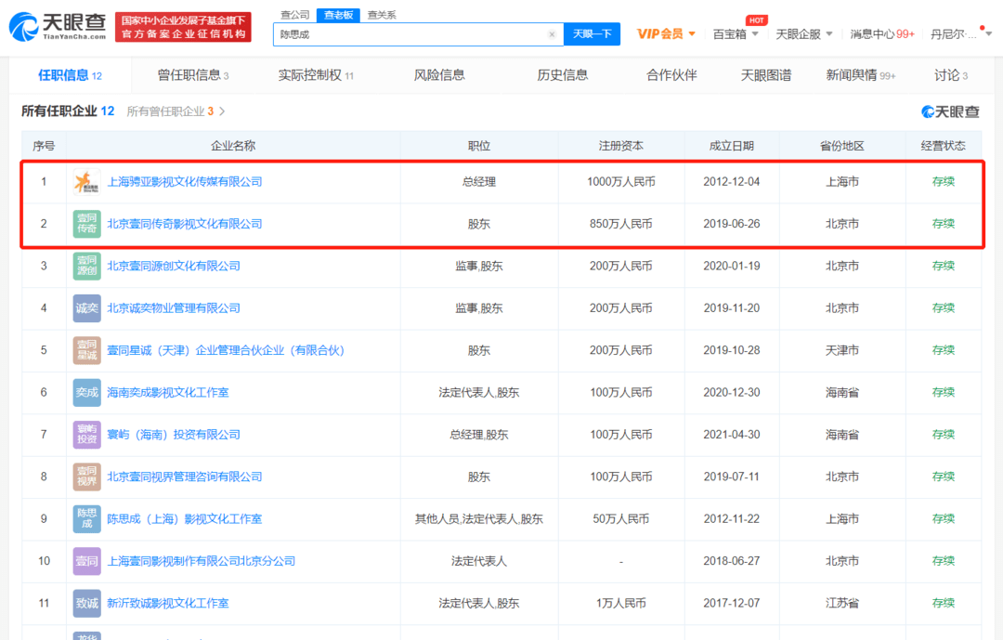Viewport: 1003px width, 640px height.
Task: Open 北京诚奕物业管理有限公司 link
Action: (x=174, y=307)
